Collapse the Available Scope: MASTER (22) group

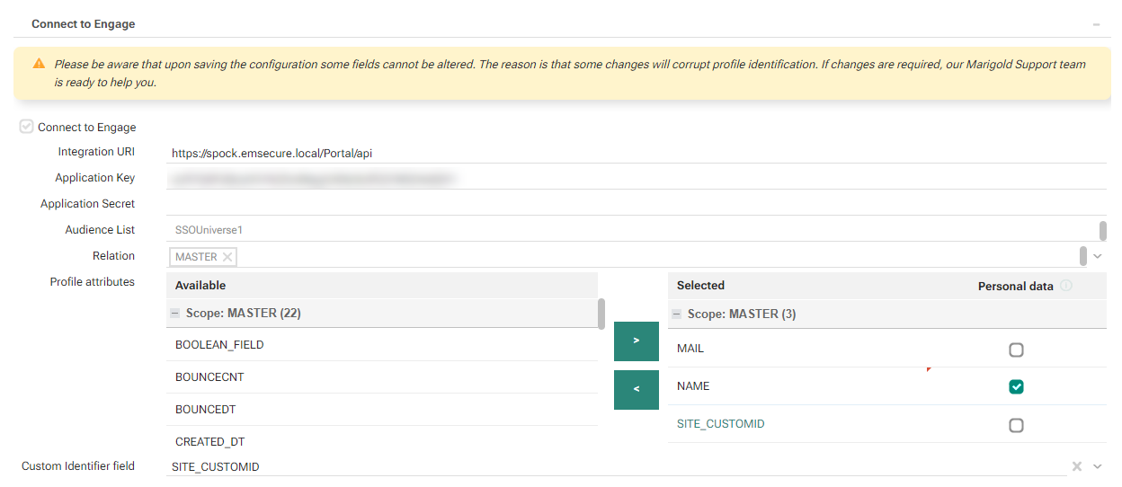pos(175,314)
